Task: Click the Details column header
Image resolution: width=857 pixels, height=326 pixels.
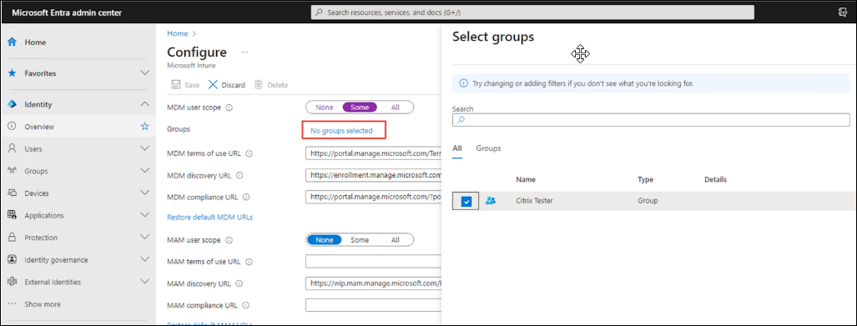Action: (715, 179)
